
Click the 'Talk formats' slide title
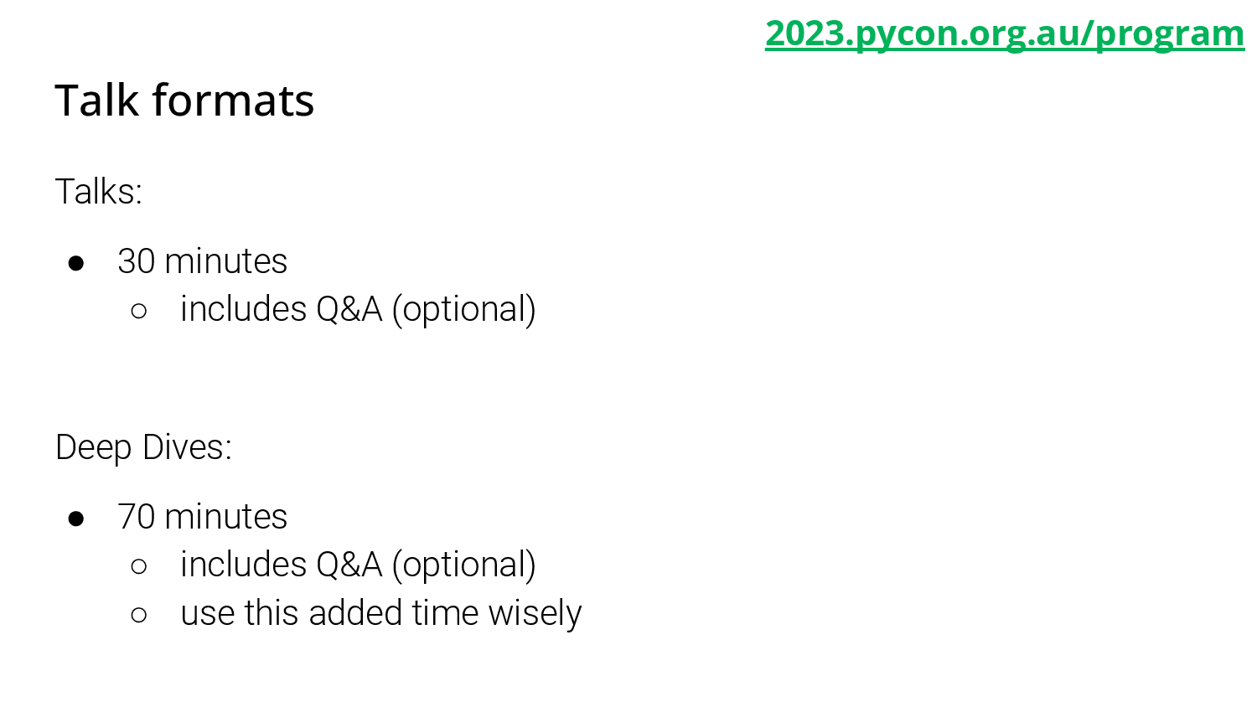point(184,101)
